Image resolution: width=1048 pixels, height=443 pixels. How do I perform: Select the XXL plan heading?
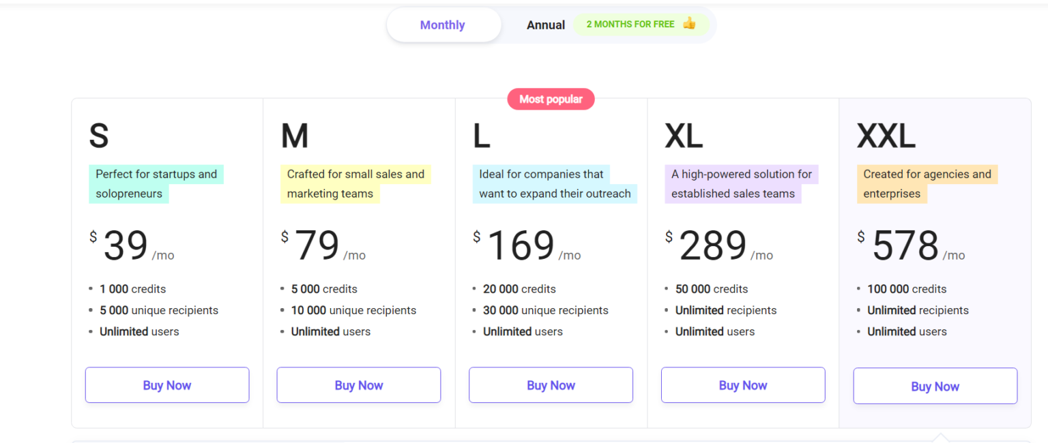click(x=886, y=135)
